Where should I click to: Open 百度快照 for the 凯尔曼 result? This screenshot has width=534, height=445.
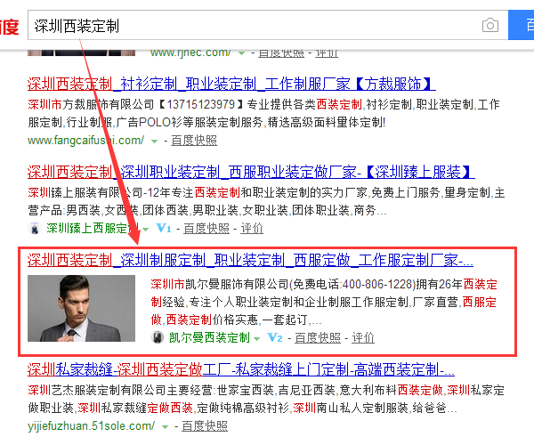point(318,337)
